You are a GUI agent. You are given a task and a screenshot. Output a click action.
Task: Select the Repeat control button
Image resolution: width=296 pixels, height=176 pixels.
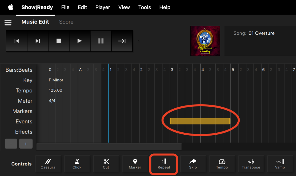164,164
